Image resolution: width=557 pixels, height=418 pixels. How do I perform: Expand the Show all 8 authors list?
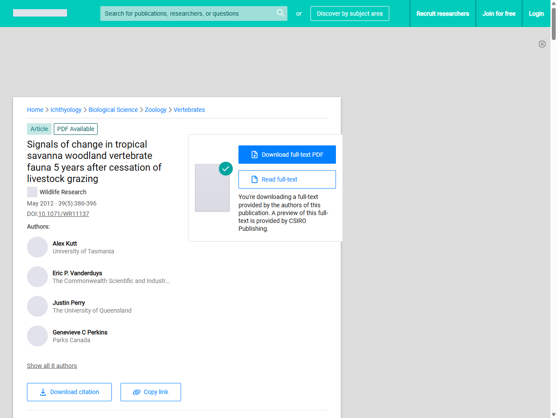[x=52, y=366]
